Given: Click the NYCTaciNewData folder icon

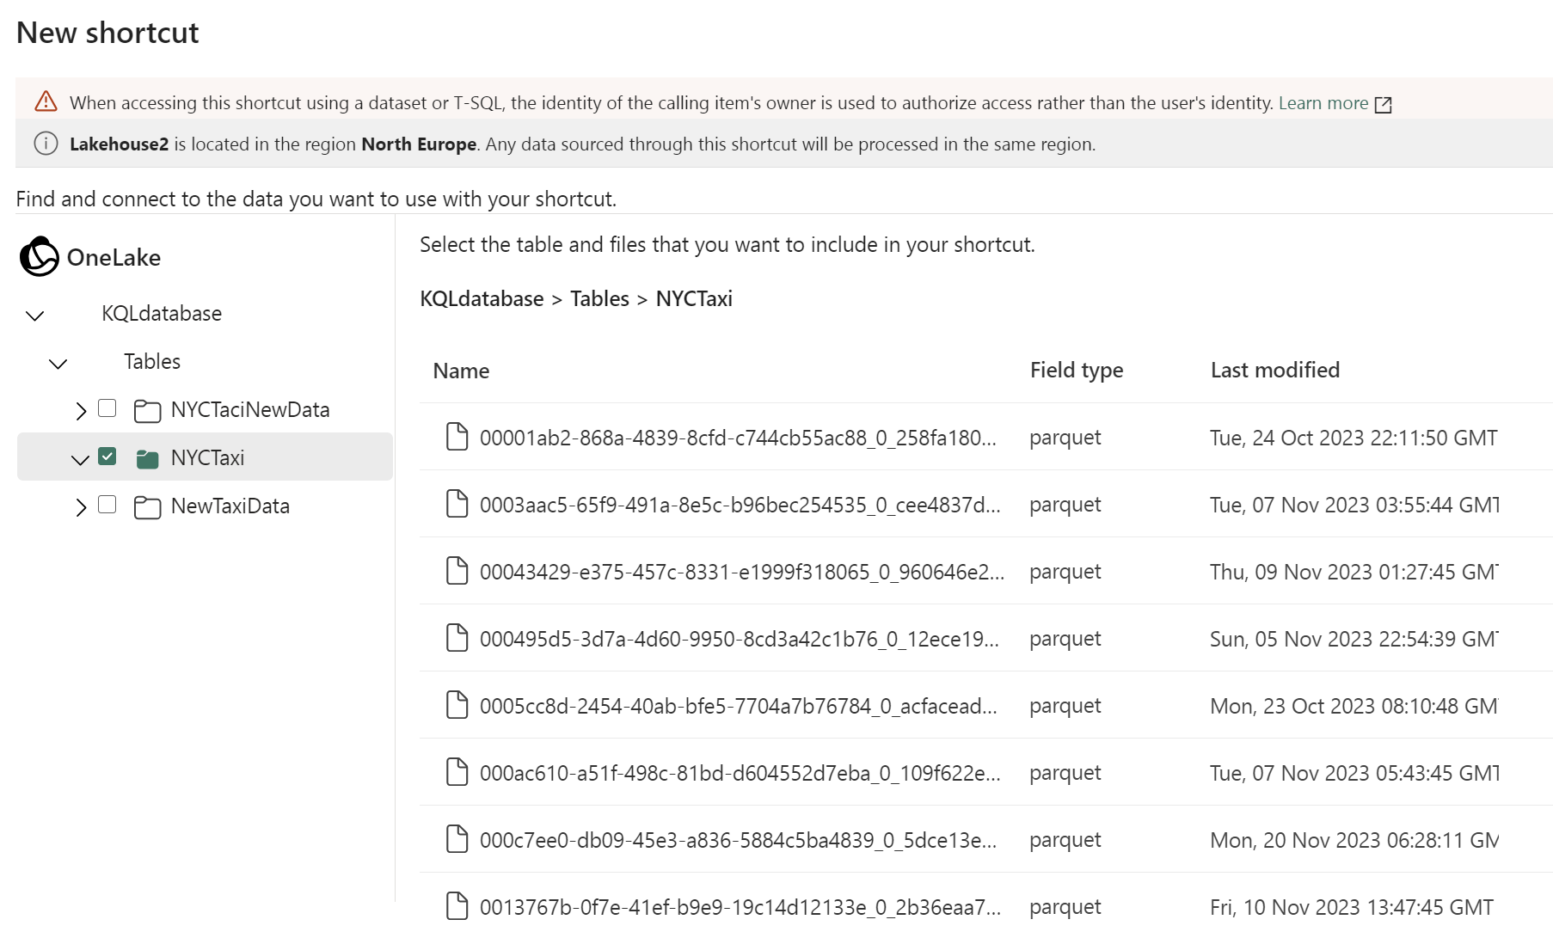Looking at the screenshot, I should coord(147,410).
